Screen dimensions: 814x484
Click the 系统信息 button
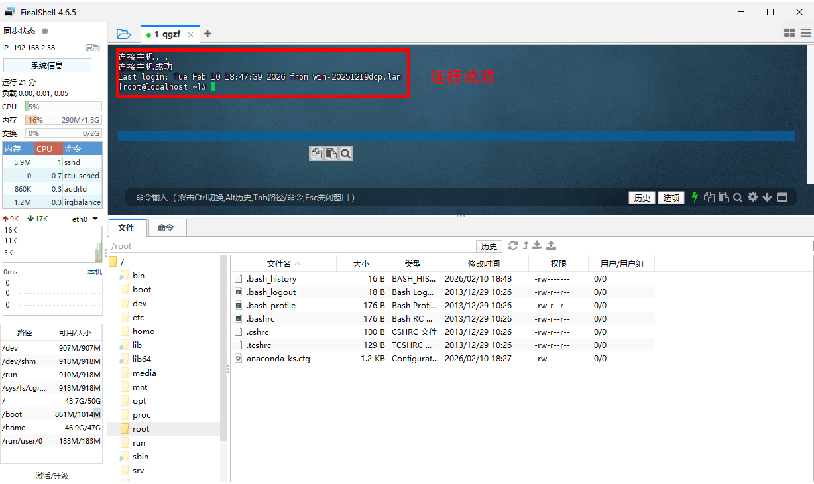click(47, 65)
